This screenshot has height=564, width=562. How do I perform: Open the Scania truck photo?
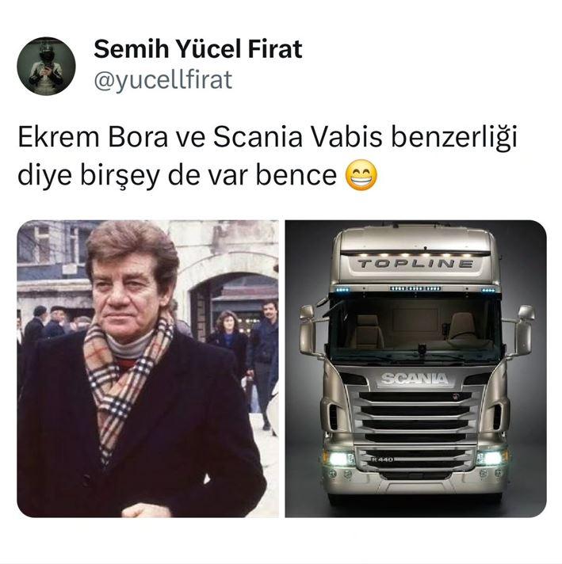(x=416, y=368)
